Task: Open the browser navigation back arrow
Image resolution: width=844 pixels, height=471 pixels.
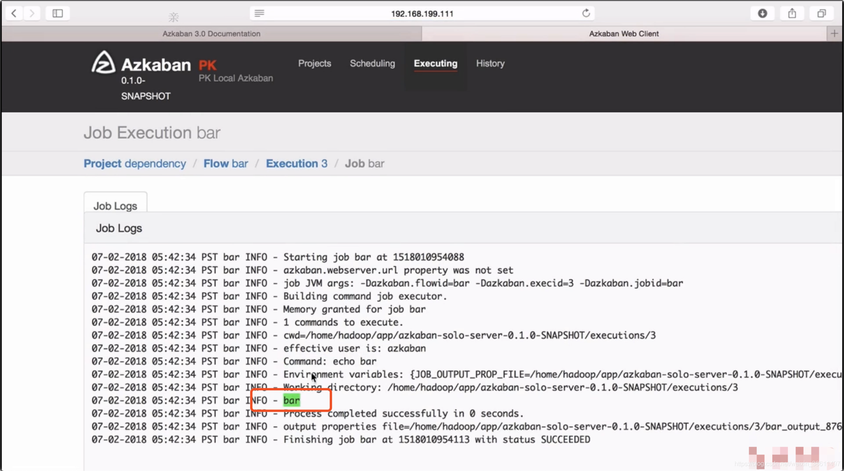Action: tap(13, 13)
